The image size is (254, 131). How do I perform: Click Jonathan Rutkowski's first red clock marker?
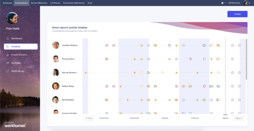coord(107,45)
